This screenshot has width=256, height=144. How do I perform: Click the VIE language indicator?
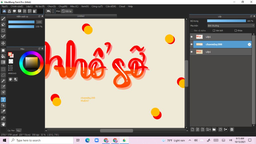click(x=230, y=140)
